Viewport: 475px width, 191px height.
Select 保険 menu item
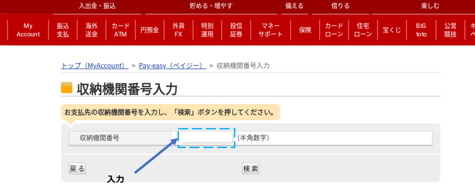pos(305,30)
